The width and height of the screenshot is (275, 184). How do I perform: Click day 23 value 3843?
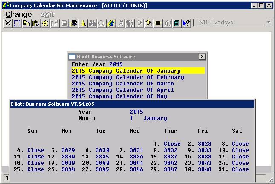point(205,163)
